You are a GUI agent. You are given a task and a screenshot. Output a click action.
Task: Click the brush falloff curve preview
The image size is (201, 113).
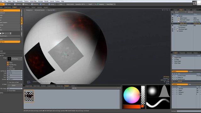164,91
